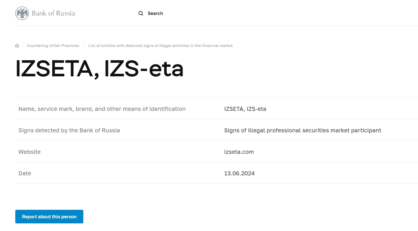
Task: Open the List of entities breadcrumb link
Action: pos(160,46)
